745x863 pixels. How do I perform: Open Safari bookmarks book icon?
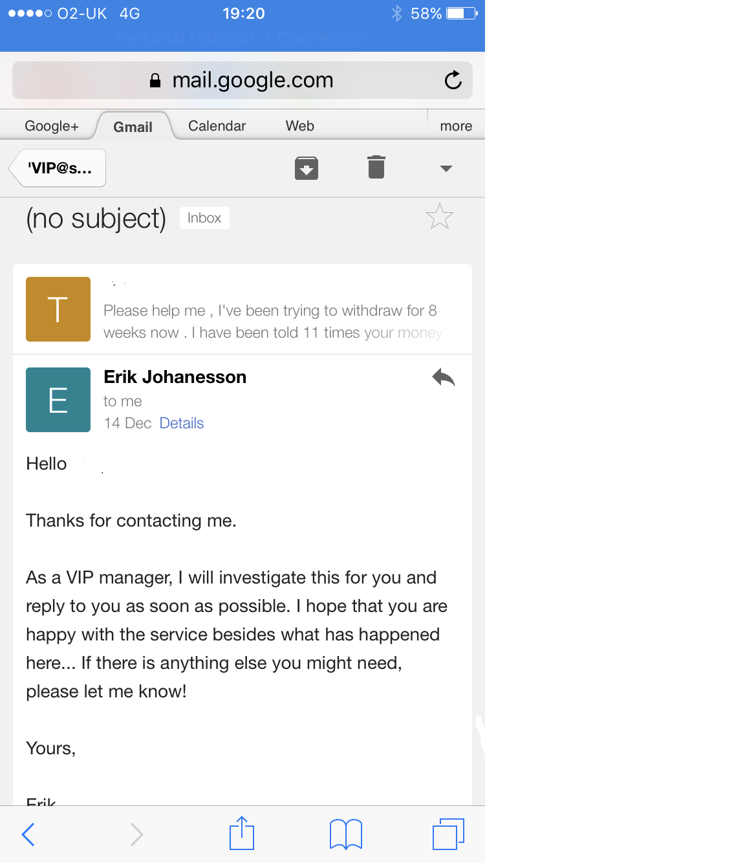[x=346, y=834]
